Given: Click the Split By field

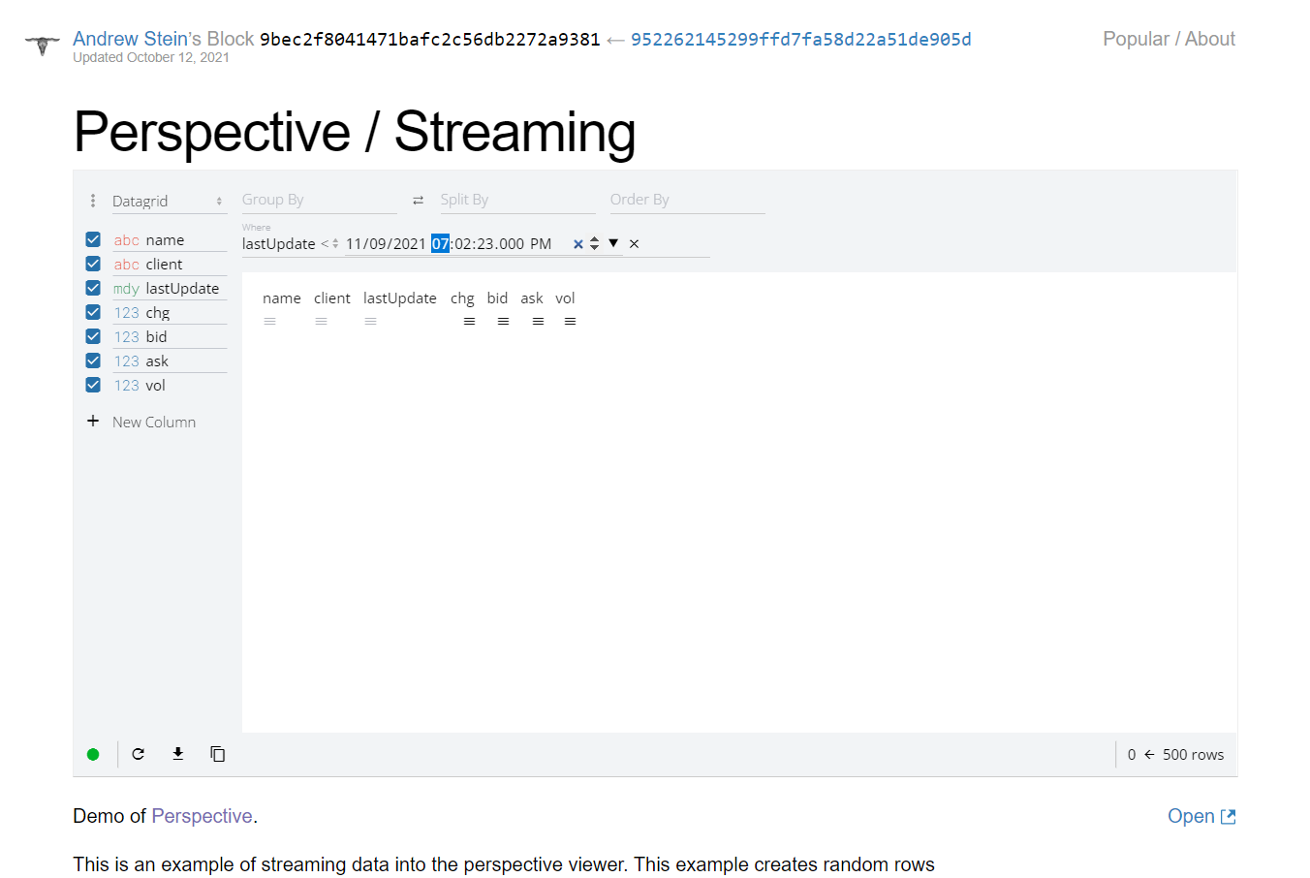Looking at the screenshot, I should point(517,200).
